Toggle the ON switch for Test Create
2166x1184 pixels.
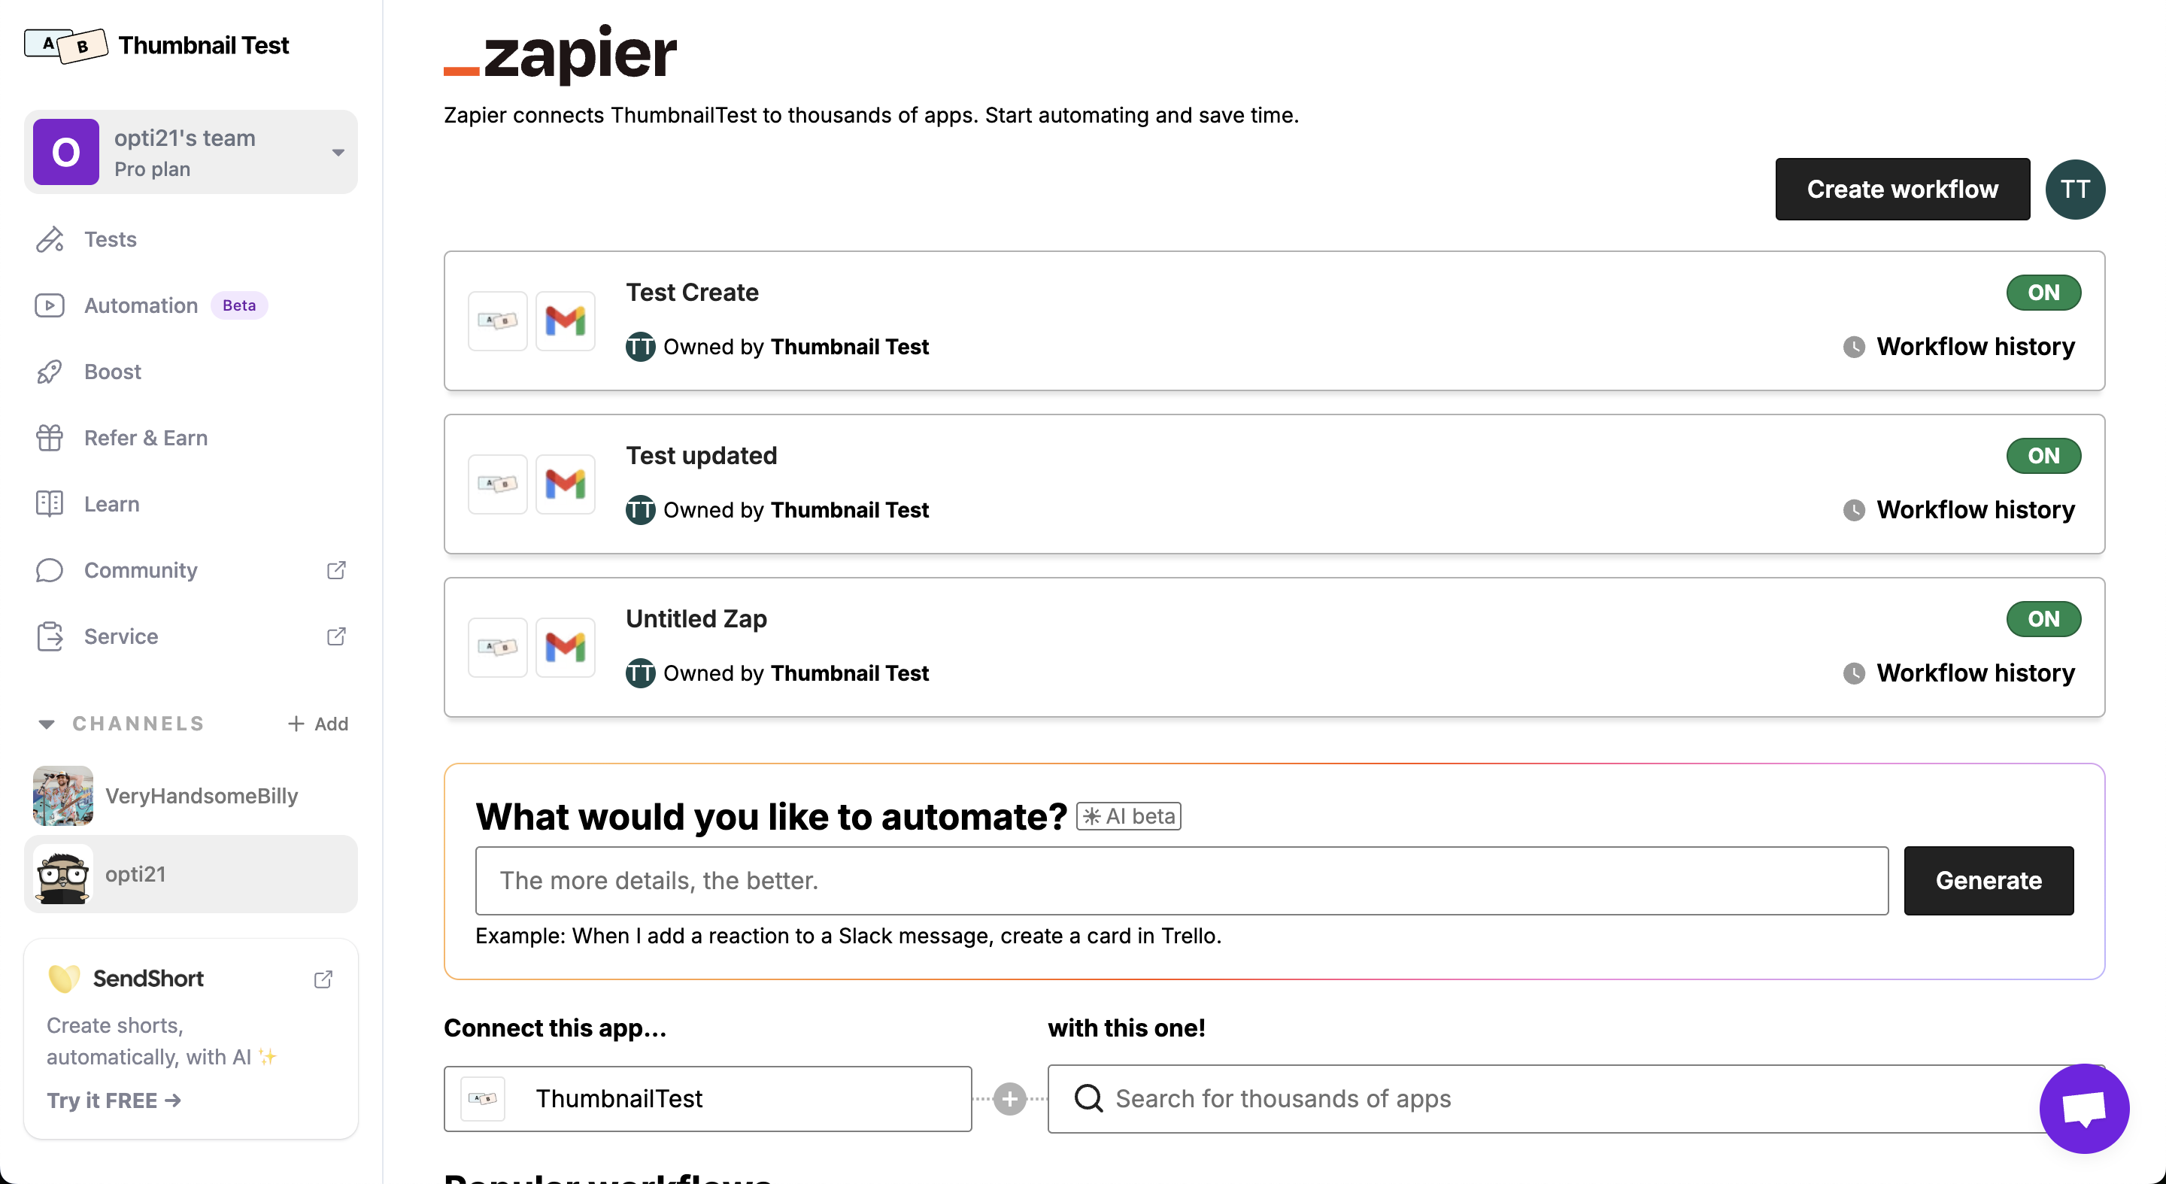pos(2043,293)
